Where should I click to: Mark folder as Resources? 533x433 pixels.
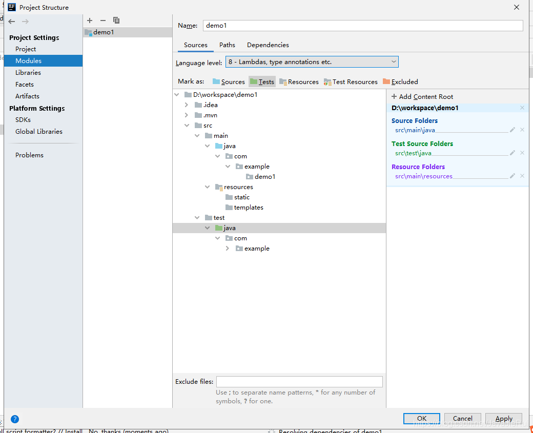[299, 82]
